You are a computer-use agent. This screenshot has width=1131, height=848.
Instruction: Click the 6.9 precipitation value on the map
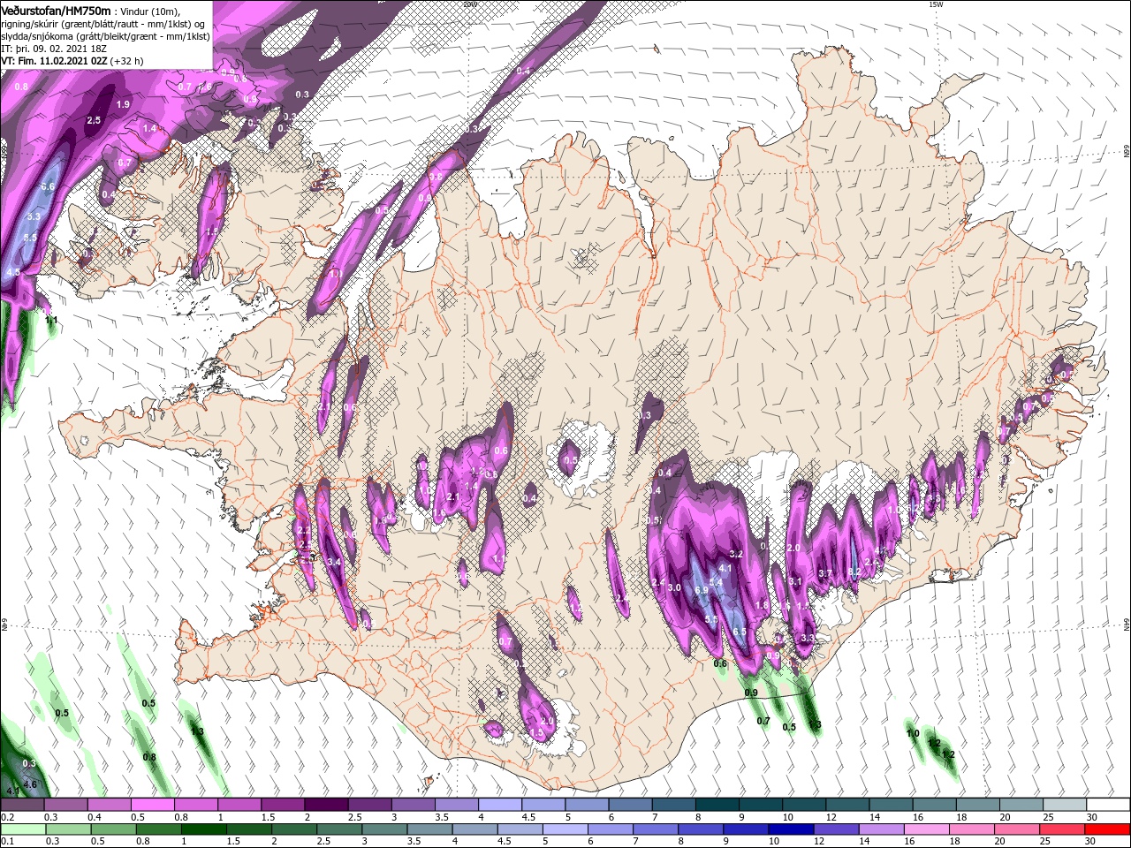click(x=702, y=590)
